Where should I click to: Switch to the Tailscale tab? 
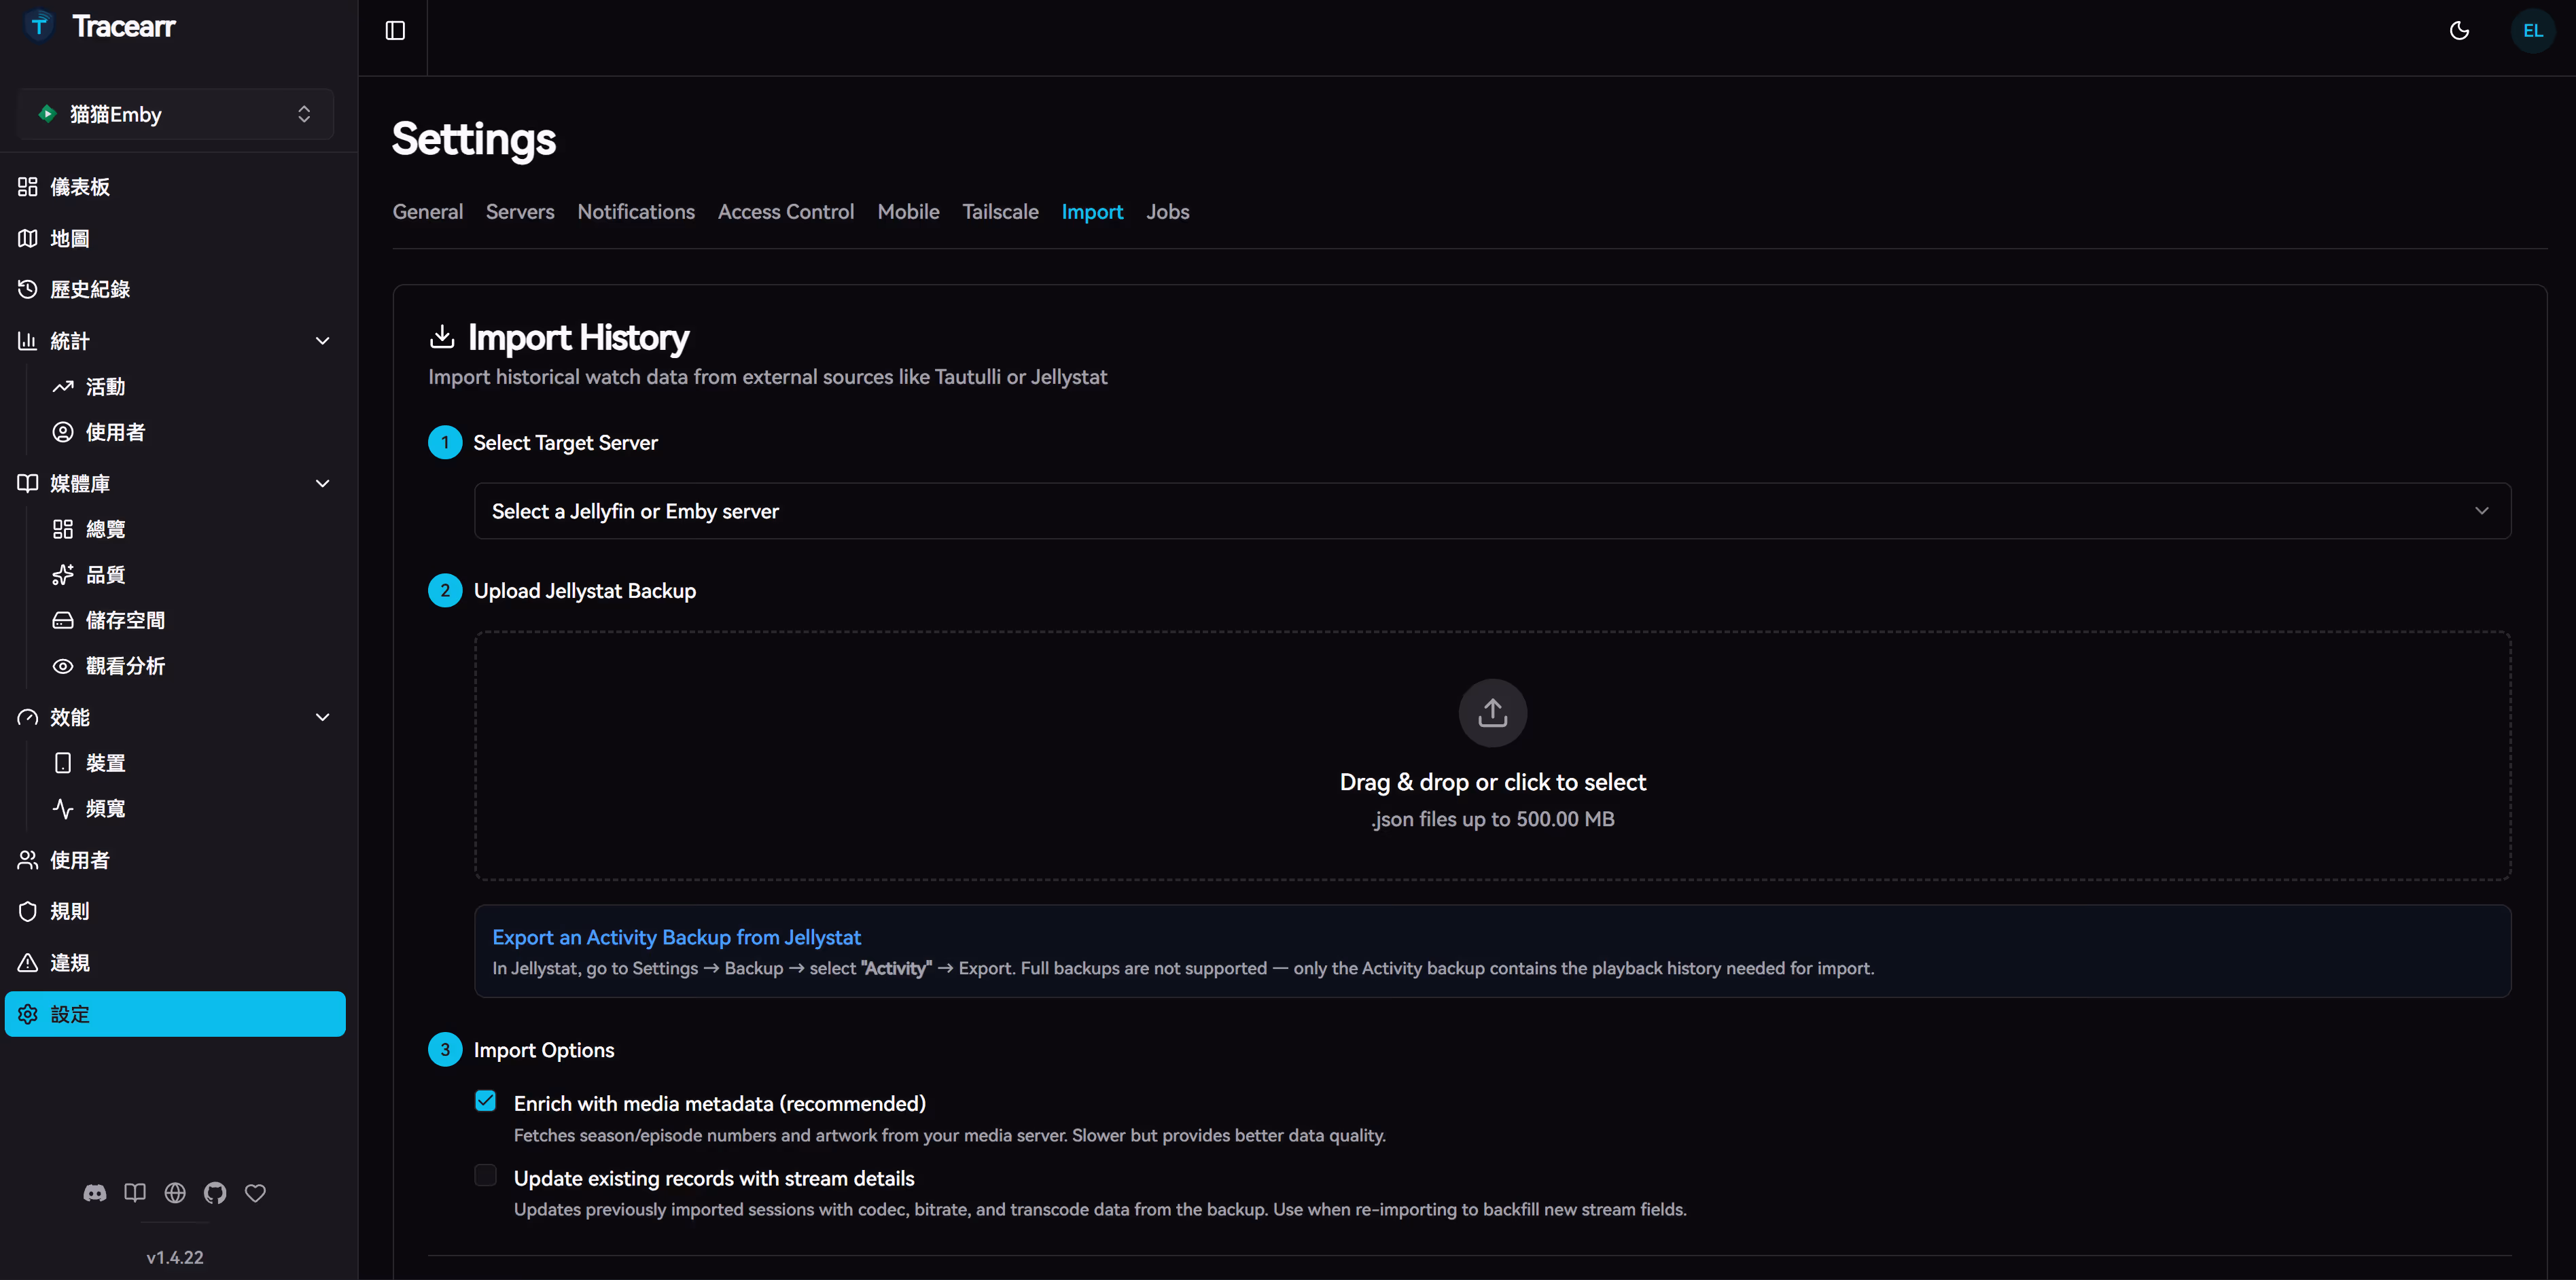coord(1000,212)
